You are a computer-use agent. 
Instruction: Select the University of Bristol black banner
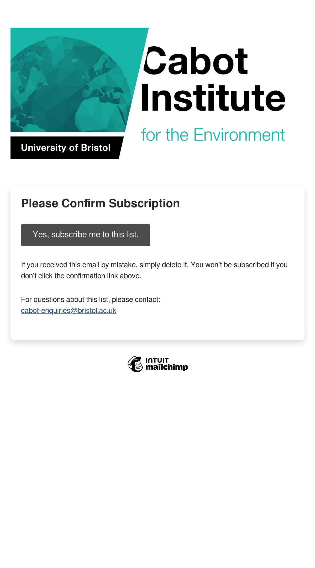tap(67, 148)
